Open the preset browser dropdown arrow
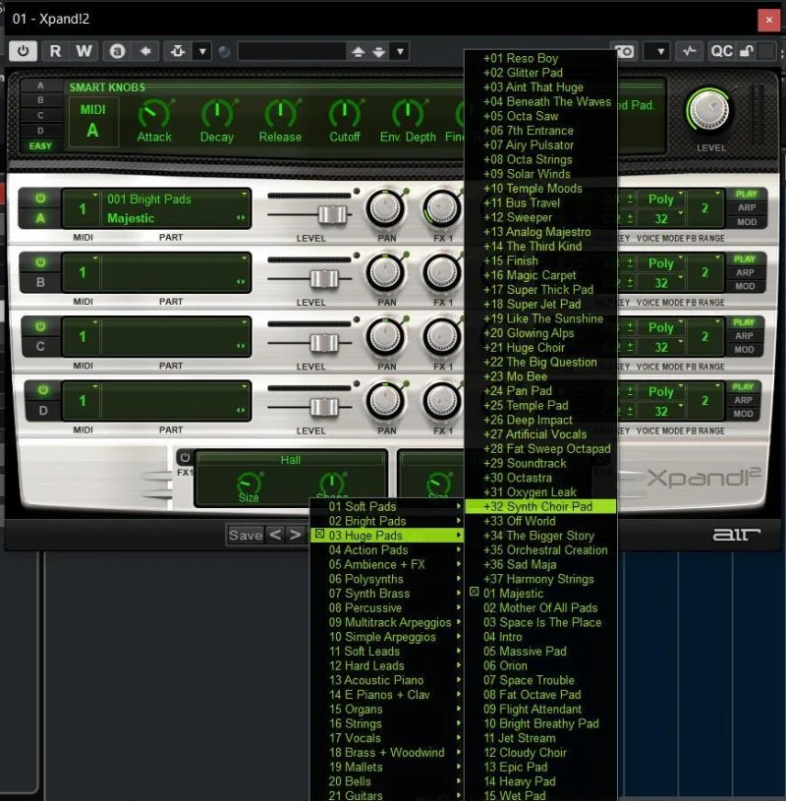The height and width of the screenshot is (801, 786). tap(401, 51)
